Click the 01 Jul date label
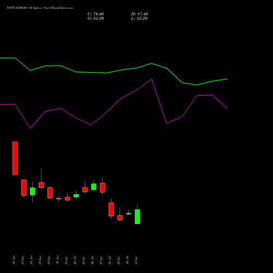This screenshot has height=273, width=273. (66, 260)
